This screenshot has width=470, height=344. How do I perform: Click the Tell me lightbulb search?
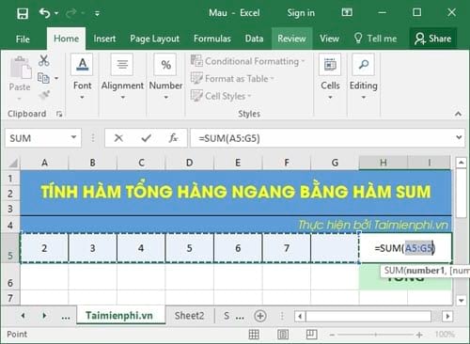(x=375, y=39)
